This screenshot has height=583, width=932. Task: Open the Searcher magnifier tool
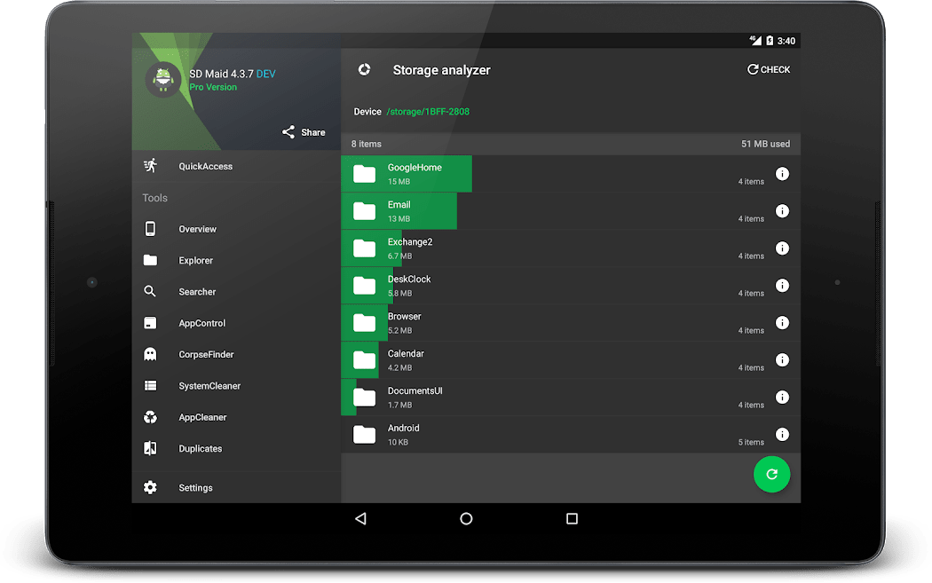152,291
